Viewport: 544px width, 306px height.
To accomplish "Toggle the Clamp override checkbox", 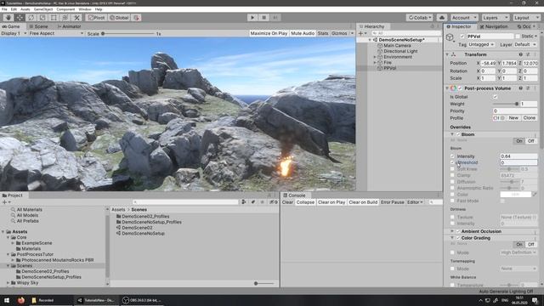I will 452,175.
